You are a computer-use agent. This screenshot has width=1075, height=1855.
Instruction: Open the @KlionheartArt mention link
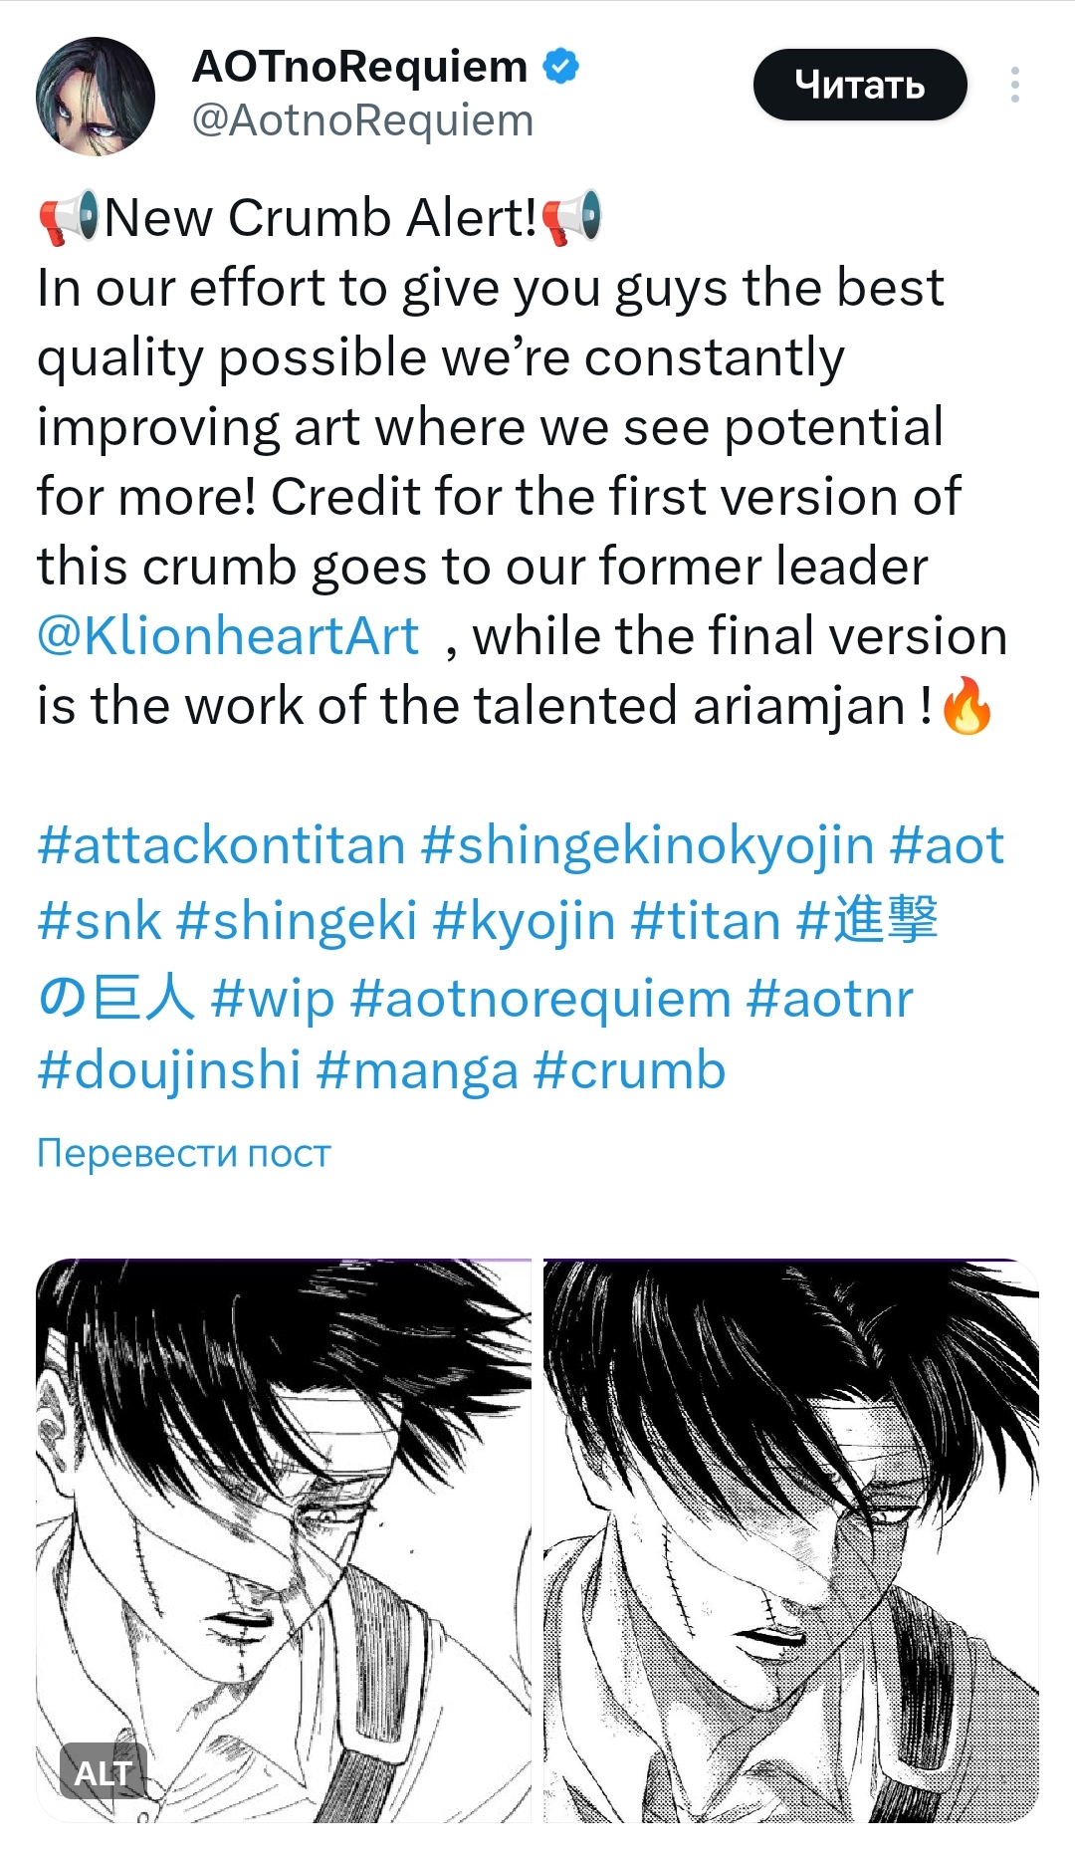tap(228, 636)
